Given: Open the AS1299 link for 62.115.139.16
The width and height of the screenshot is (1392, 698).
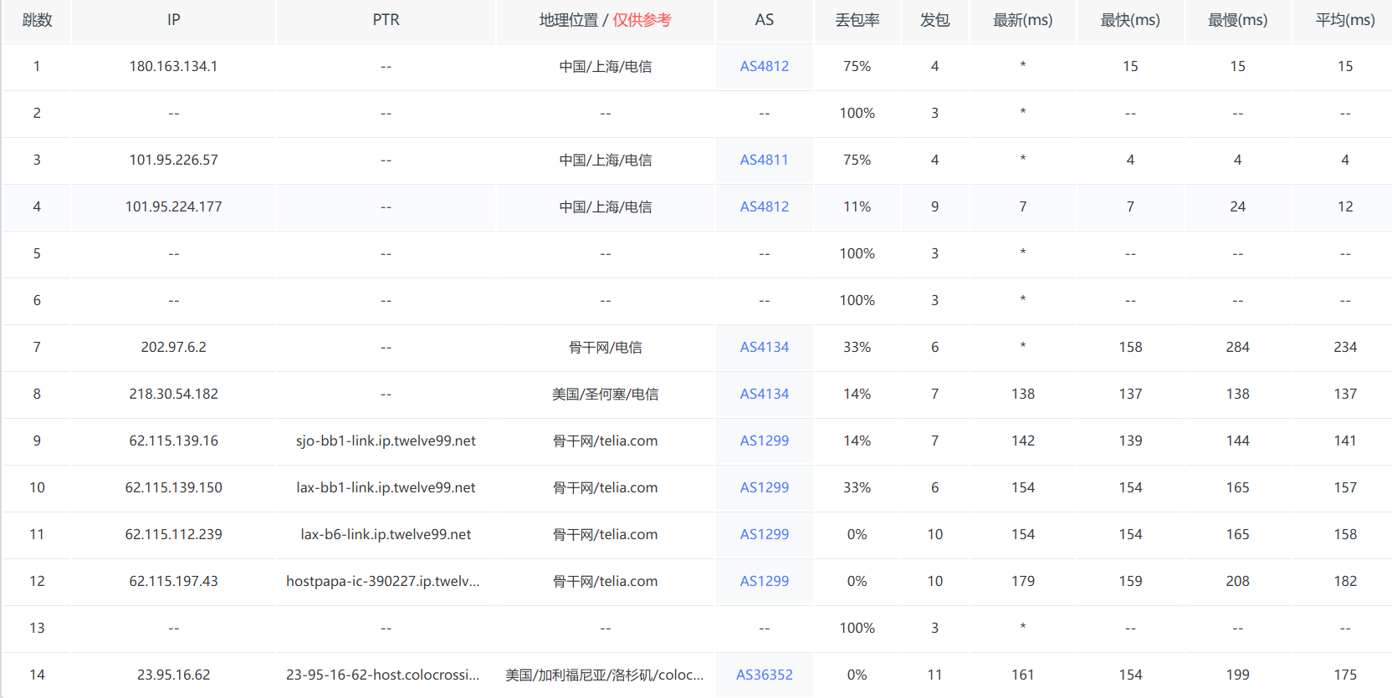Looking at the screenshot, I should (764, 441).
